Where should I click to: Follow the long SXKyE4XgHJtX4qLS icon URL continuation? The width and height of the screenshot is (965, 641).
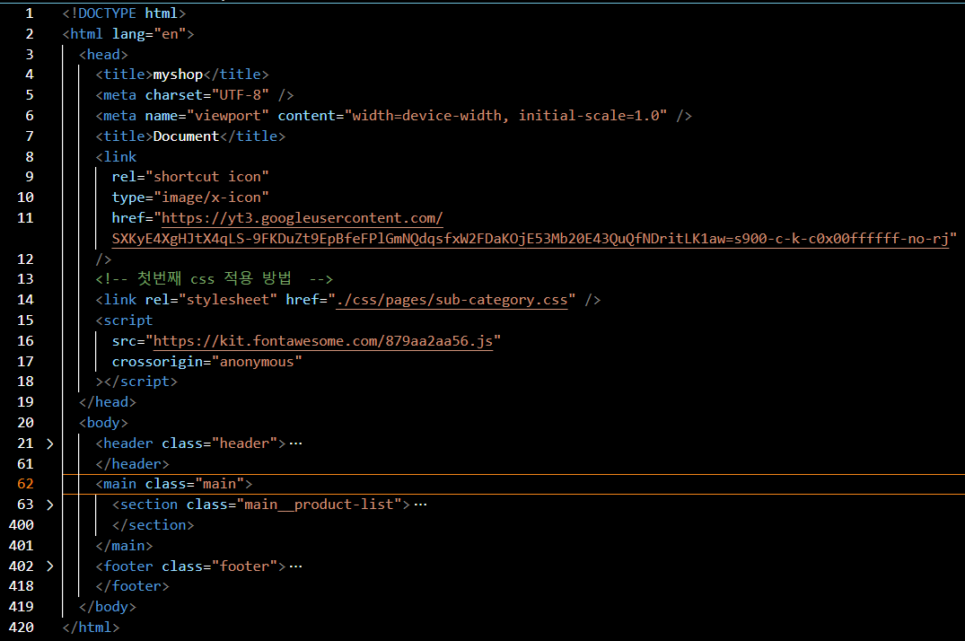[530, 239]
